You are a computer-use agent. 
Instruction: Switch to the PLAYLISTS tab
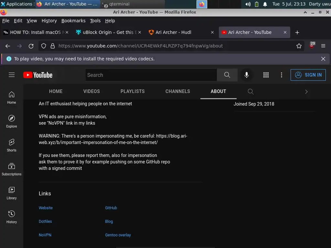[133, 91]
